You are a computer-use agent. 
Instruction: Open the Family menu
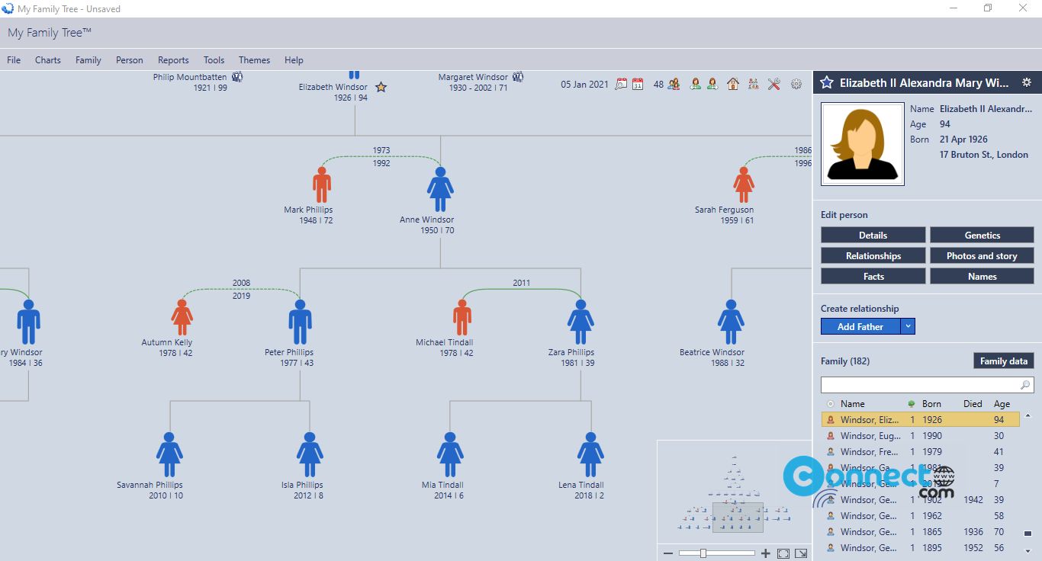point(88,60)
